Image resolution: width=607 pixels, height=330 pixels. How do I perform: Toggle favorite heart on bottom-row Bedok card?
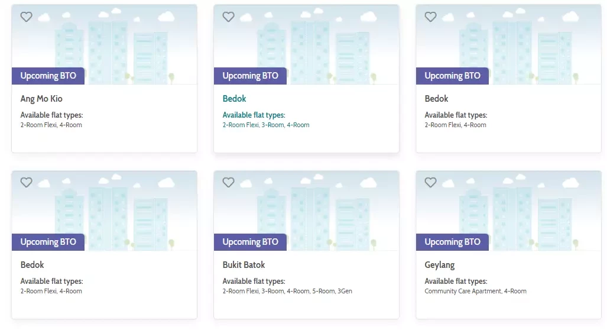[x=27, y=182]
